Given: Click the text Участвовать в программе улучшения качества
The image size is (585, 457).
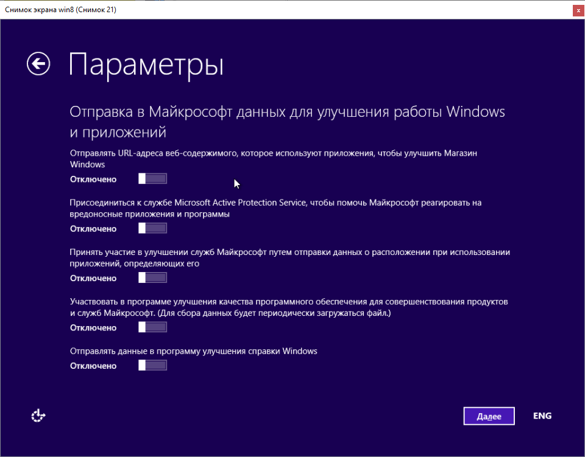Looking at the screenshot, I should (289, 307).
